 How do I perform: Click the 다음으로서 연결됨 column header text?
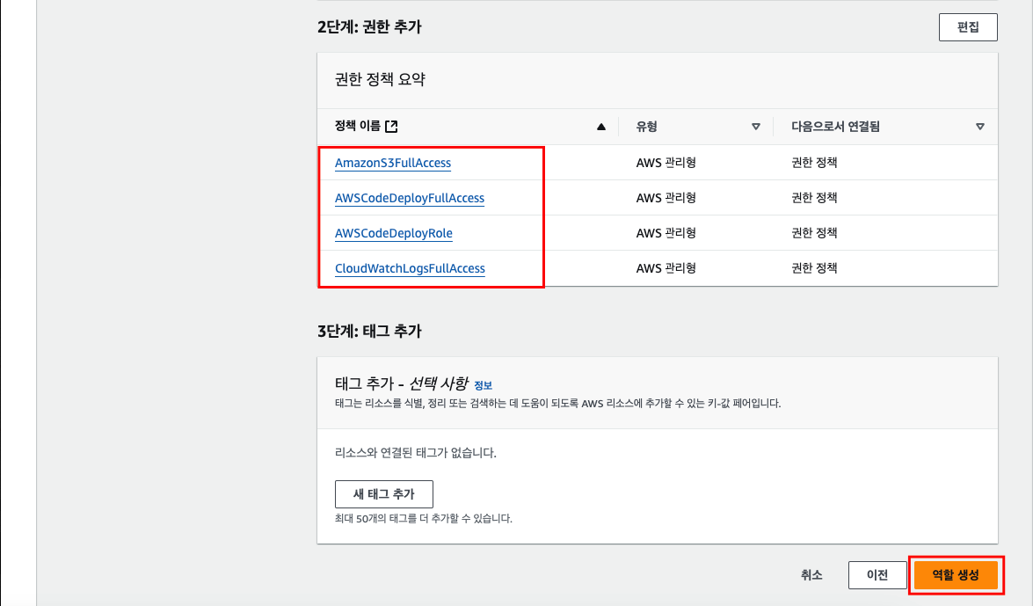point(835,127)
